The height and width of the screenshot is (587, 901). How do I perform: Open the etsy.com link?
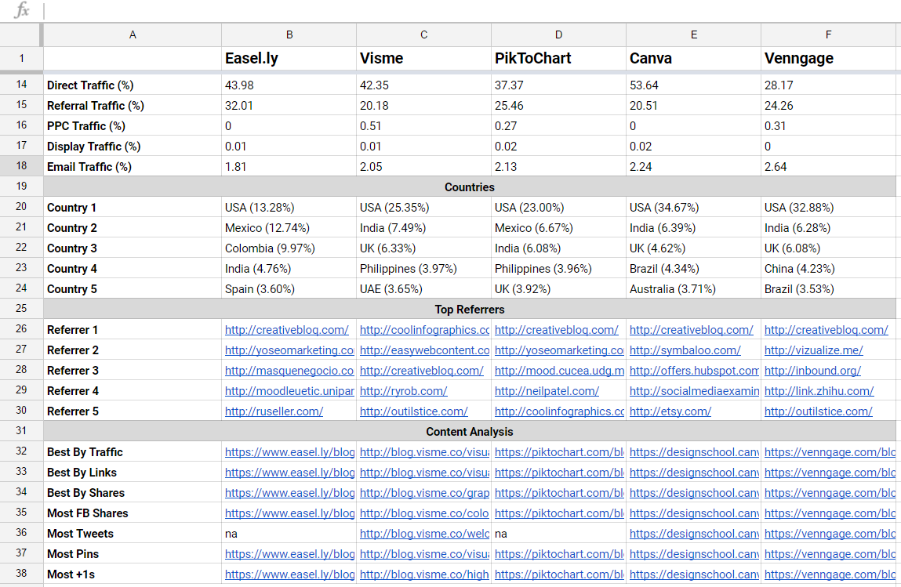(670, 411)
